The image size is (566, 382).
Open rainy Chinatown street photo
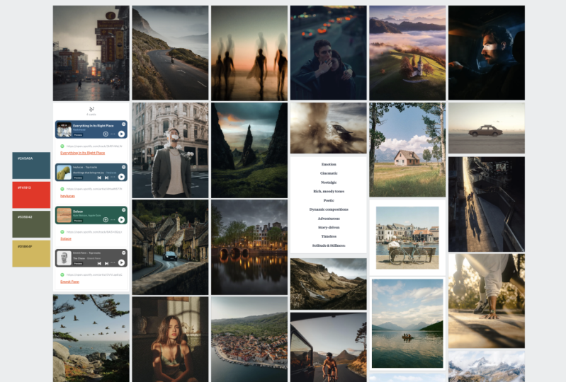pos(91,53)
